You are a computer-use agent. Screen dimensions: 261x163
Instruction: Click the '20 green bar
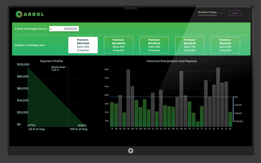230,119
